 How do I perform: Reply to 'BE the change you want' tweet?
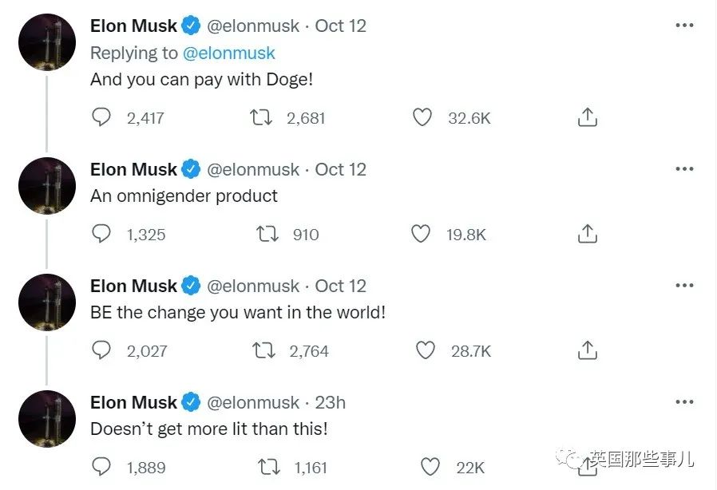point(102,350)
